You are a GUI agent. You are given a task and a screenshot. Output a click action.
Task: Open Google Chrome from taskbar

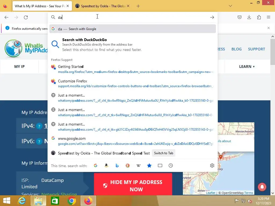(x=71, y=201)
